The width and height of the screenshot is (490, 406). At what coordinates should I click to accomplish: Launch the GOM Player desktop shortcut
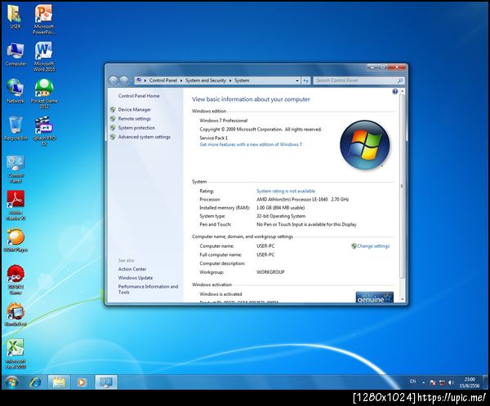click(x=16, y=241)
